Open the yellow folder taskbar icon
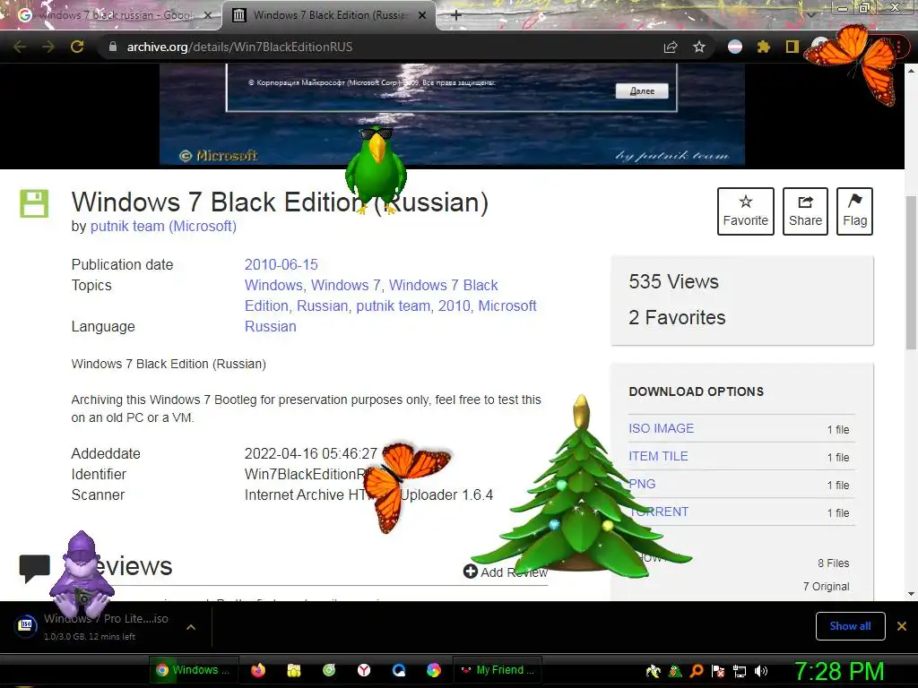Viewport: 918px width, 688px height. [x=294, y=670]
